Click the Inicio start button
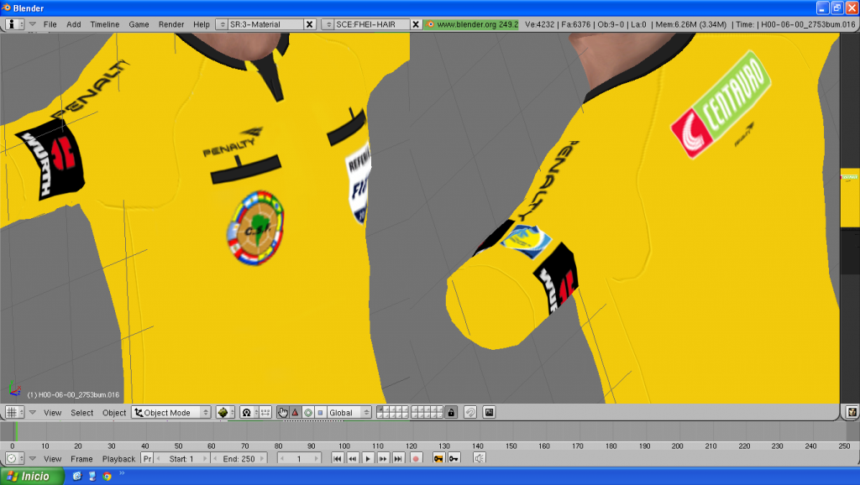 pos(31,476)
